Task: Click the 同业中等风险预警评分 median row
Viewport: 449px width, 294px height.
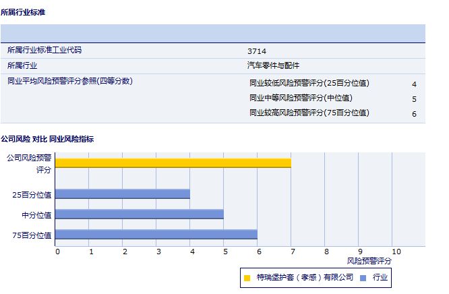Action: pyautogui.click(x=301, y=98)
